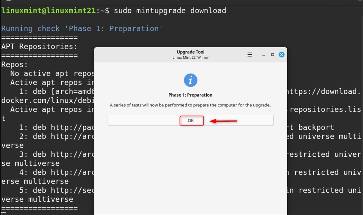Click 'https://download.' text in terminal
363x215 pixels.
[324, 92]
